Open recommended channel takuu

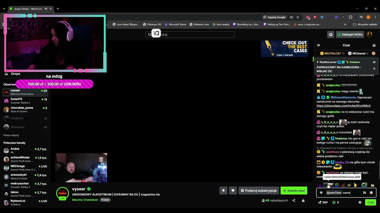tap(25, 194)
